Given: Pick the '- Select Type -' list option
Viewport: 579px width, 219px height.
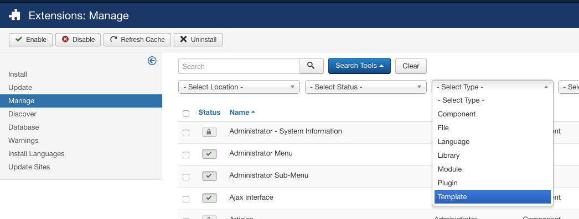Looking at the screenshot, I should coord(493,100).
